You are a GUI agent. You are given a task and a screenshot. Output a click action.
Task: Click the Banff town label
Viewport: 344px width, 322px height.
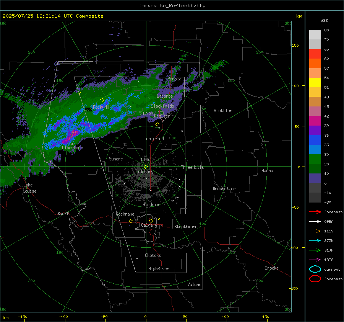click(x=63, y=214)
